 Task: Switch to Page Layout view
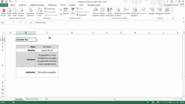pos(153,102)
